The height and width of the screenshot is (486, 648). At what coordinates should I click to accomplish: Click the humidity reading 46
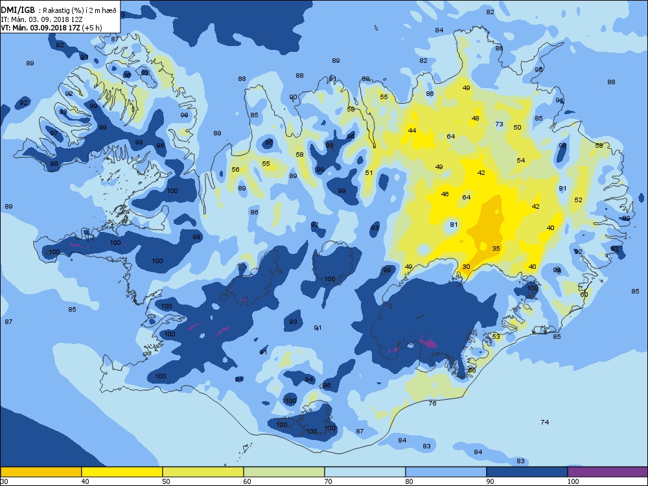(445, 194)
